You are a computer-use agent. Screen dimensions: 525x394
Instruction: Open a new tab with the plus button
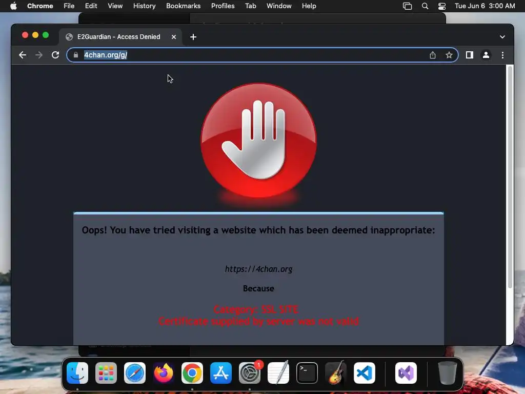coord(193,37)
